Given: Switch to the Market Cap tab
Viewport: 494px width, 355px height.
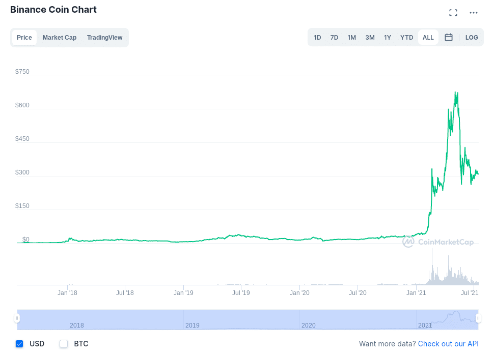Looking at the screenshot, I should [60, 38].
